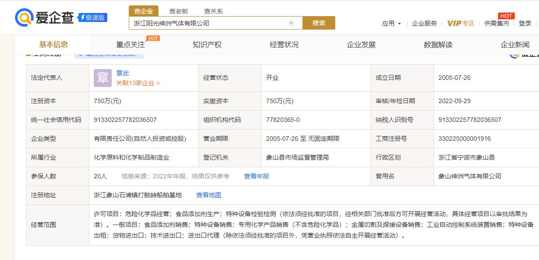
Task: Select the 知识产权 tab
Action: pyautogui.click(x=207, y=45)
